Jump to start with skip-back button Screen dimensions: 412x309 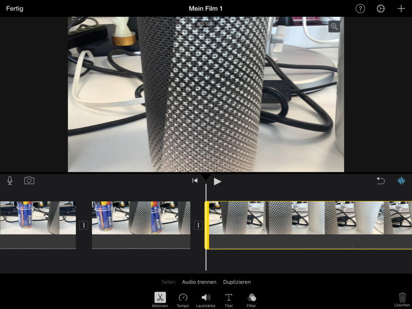coord(195,181)
